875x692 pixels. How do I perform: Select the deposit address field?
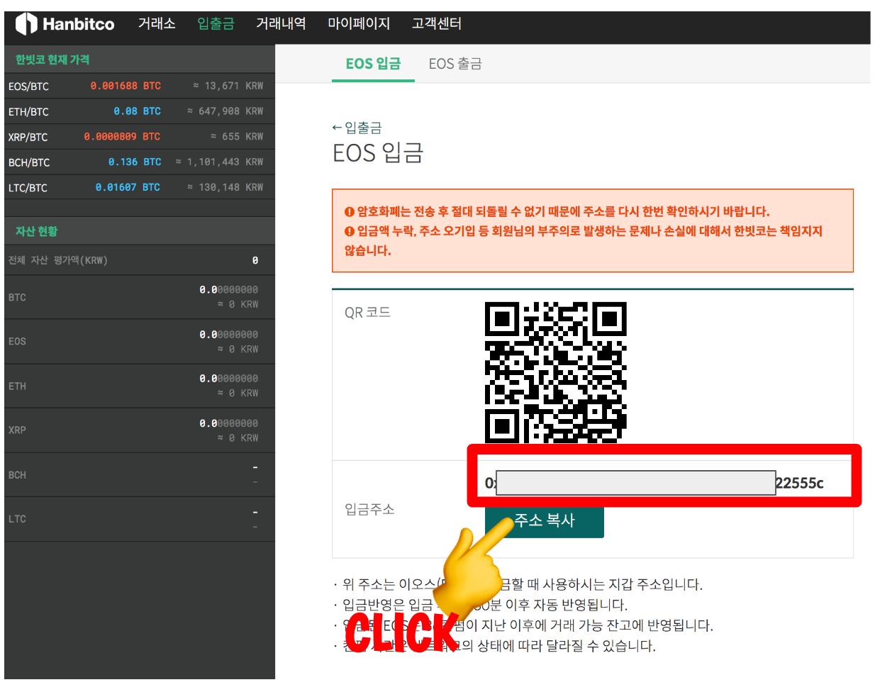pos(654,483)
